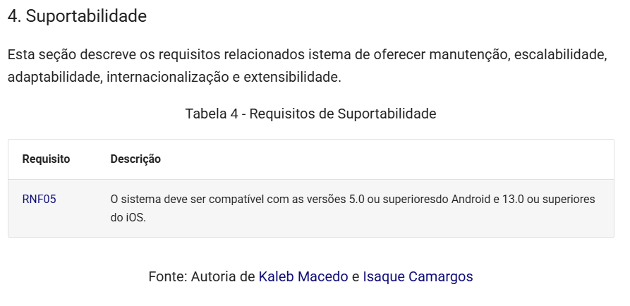The height and width of the screenshot is (306, 630).
Task: Click the 'Requisito' column header
Action: pyautogui.click(x=46, y=159)
